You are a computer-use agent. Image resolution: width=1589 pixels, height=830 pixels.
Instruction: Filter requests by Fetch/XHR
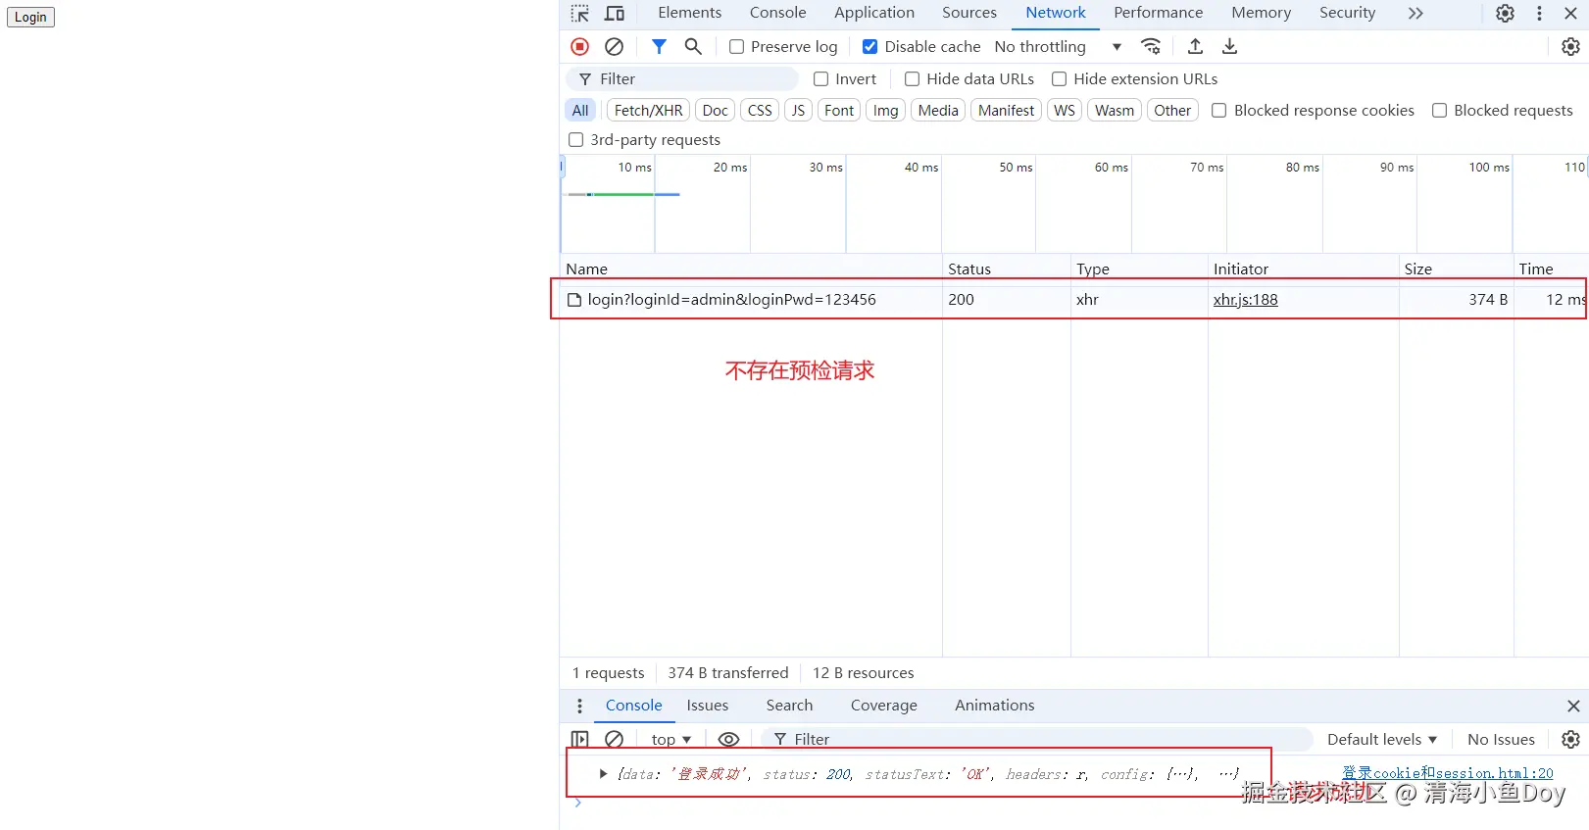click(648, 110)
